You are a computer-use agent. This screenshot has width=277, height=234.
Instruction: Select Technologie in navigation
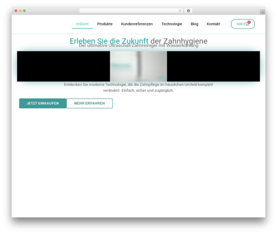pyautogui.click(x=172, y=24)
